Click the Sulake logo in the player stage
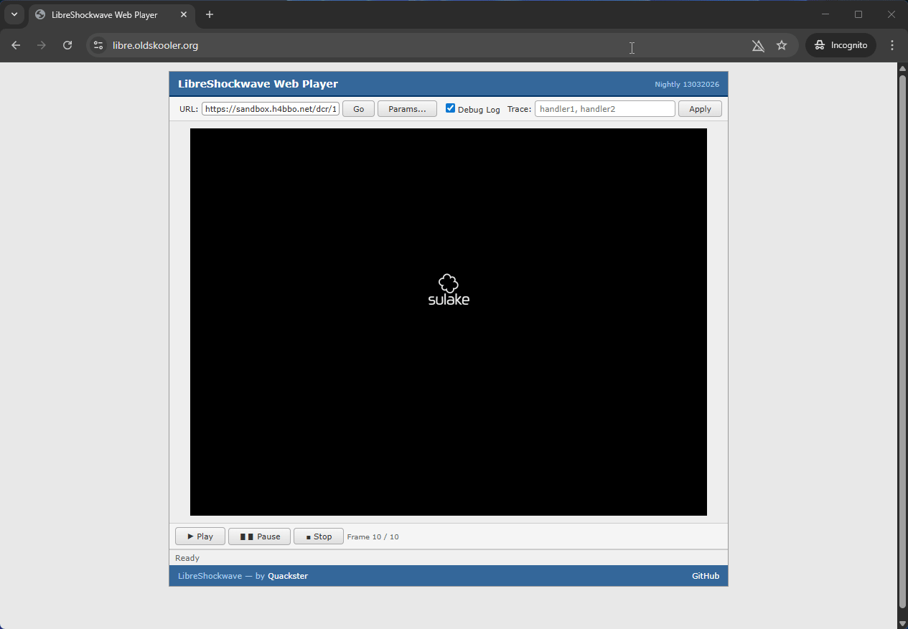Screen dimensions: 908x629 [449, 290]
